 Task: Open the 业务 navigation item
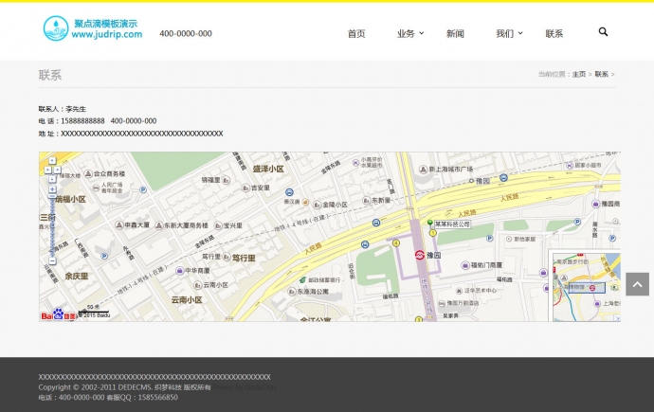[406, 34]
